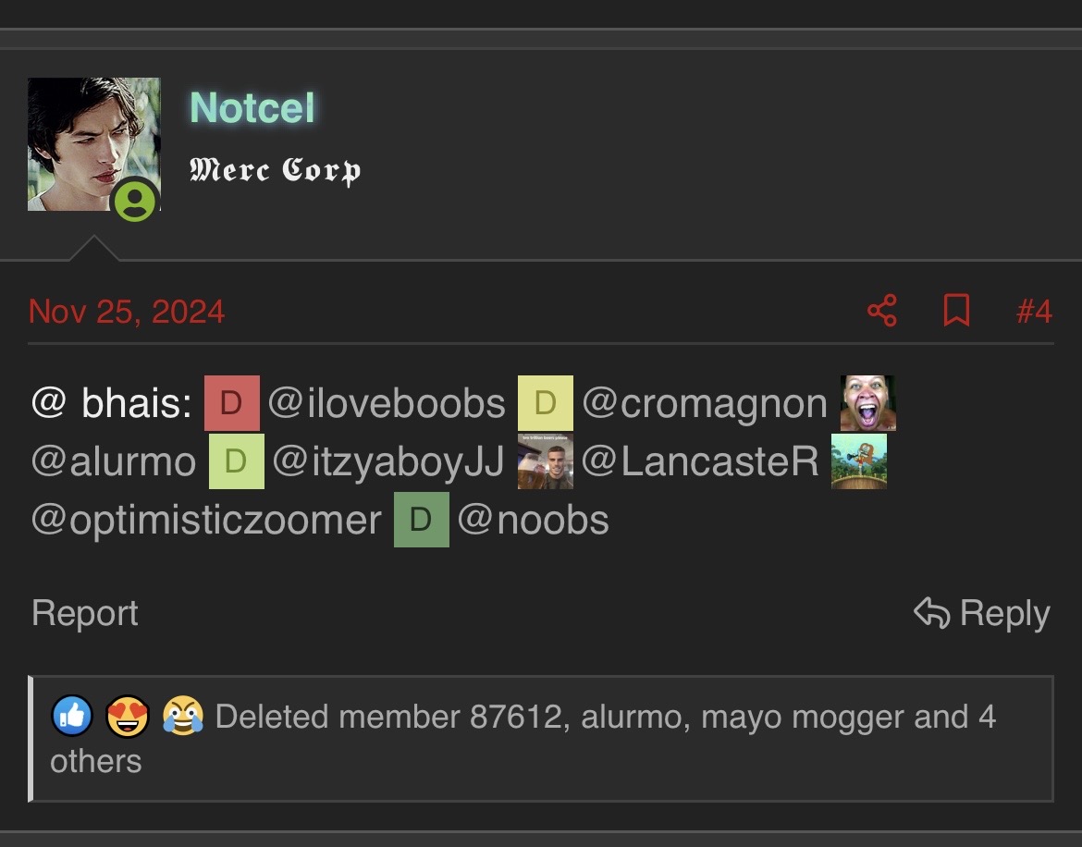Image resolution: width=1082 pixels, height=847 pixels.
Task: Click the cartoon avatar before @optimisticzoomer
Action: pos(858,461)
